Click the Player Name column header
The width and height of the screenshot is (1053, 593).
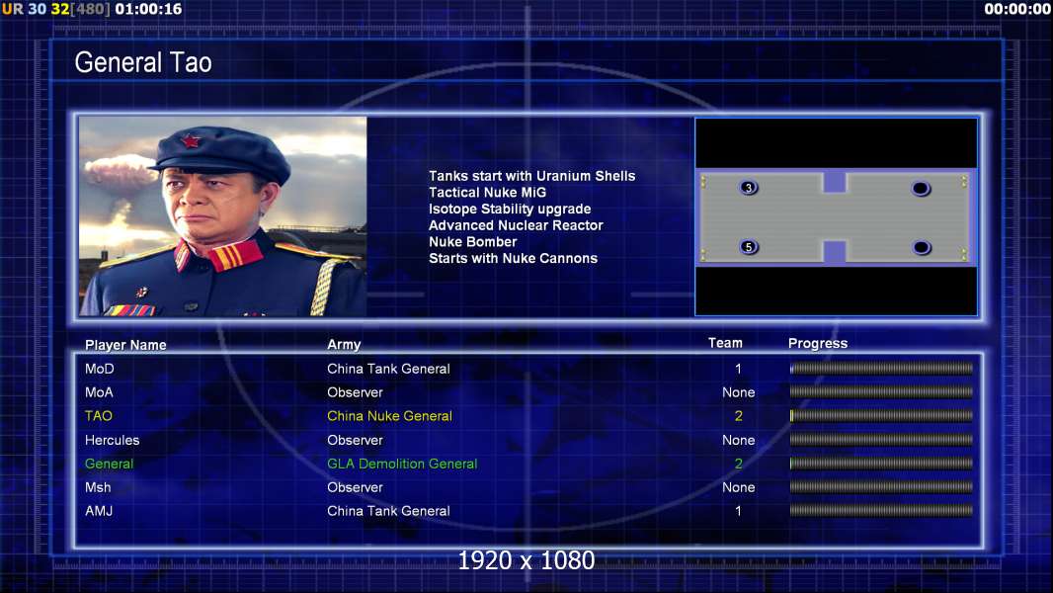click(x=125, y=345)
